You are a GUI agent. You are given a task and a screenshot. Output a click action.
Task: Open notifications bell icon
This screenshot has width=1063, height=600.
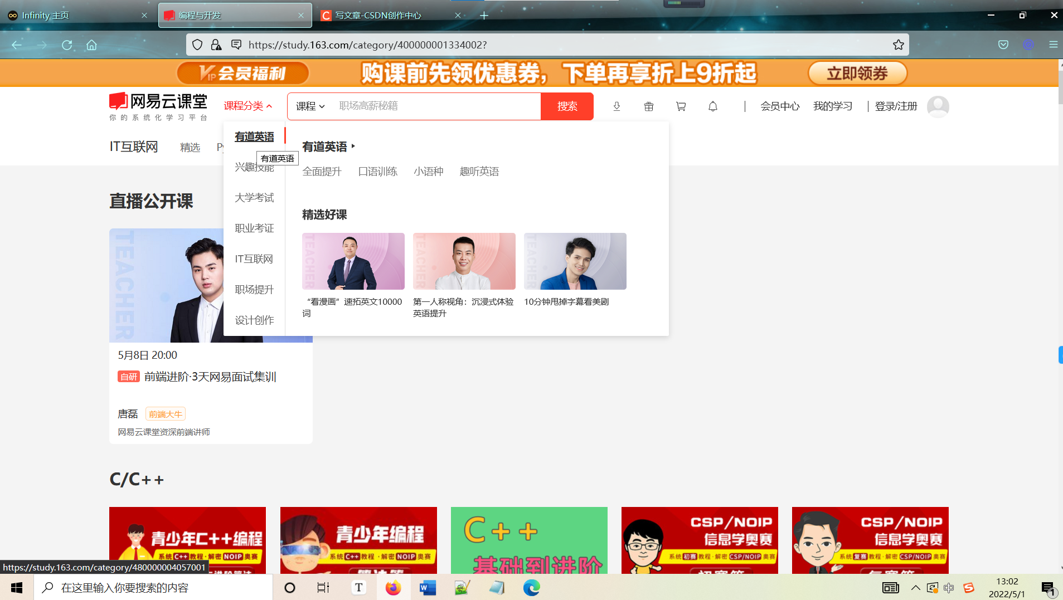712,106
